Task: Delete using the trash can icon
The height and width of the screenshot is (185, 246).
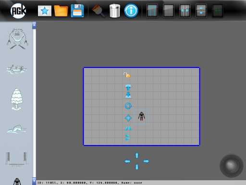Action: coord(115,11)
